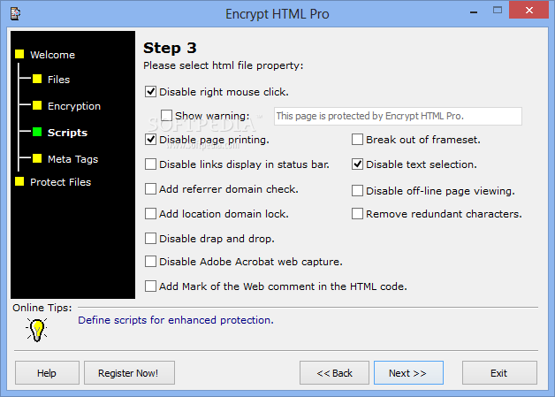Click the Encrypt HTML Pro title bar icon
The width and height of the screenshot is (555, 397).
tap(15, 14)
